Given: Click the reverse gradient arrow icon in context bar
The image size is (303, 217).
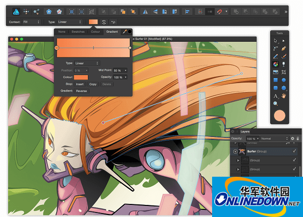Looking at the screenshot, I should pos(113,22).
